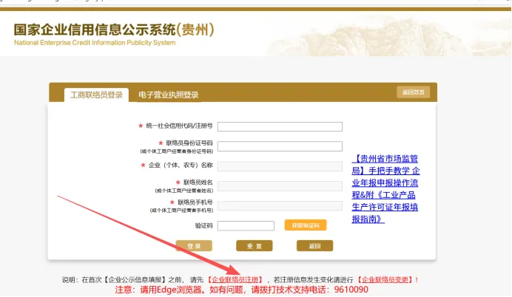Select the 企业（个体、农专）名称 field
512x297 pixels.
tap(280, 166)
